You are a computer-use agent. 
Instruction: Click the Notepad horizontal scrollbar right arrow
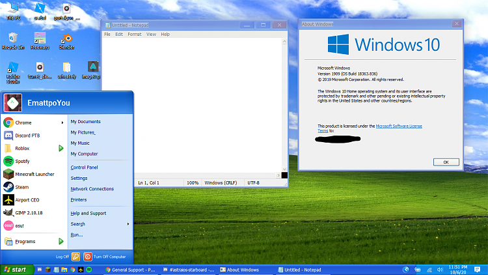click(278, 175)
